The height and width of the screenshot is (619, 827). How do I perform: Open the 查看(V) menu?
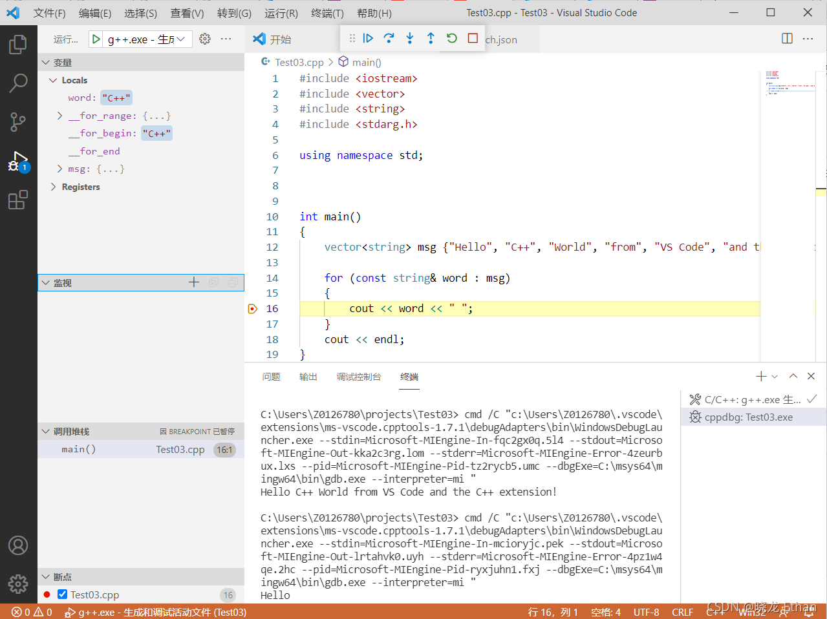click(x=187, y=13)
